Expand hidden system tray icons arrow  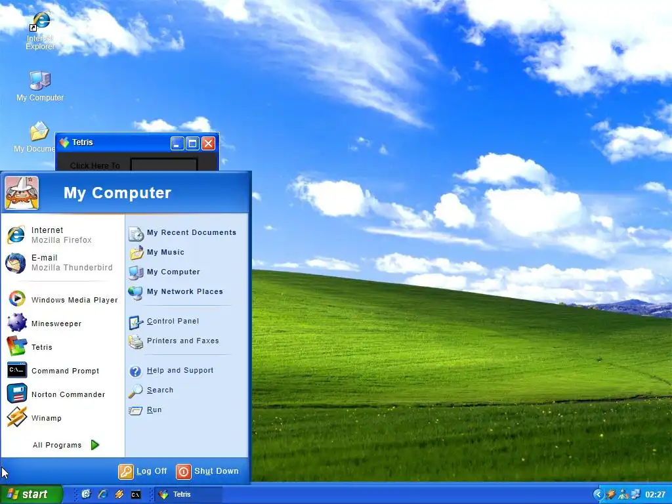click(598, 495)
